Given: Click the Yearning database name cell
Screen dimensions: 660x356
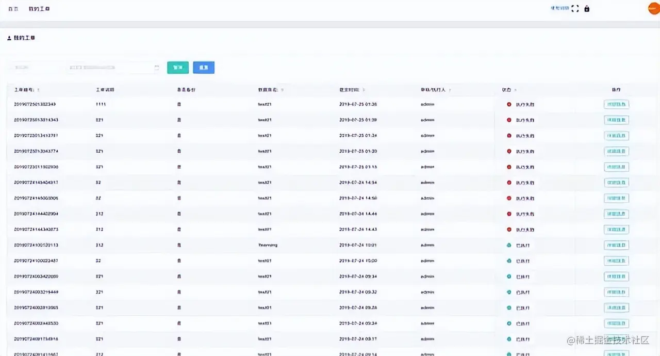Looking at the screenshot, I should coord(268,245).
